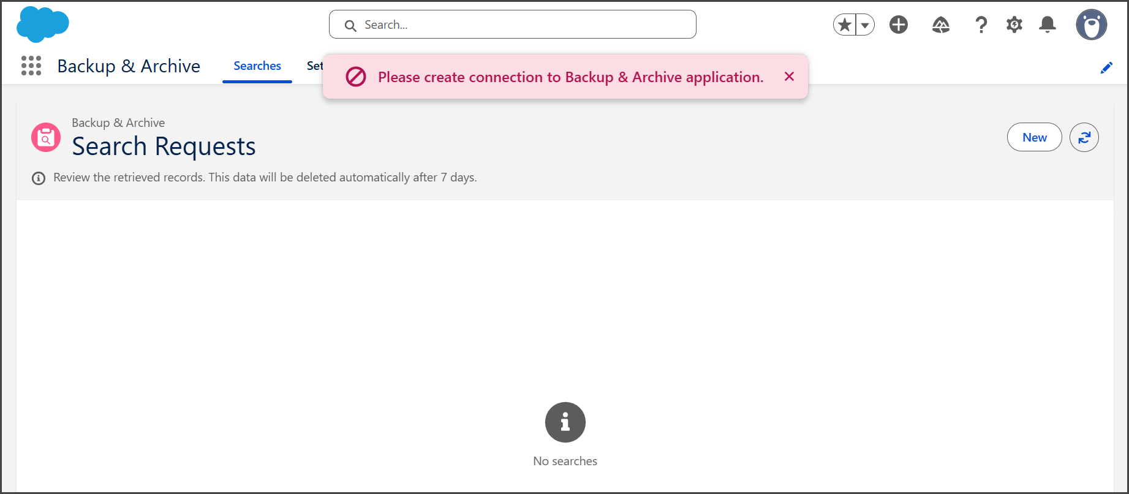Click the Salesforce cloud logo
The image size is (1129, 494).
[x=43, y=25]
